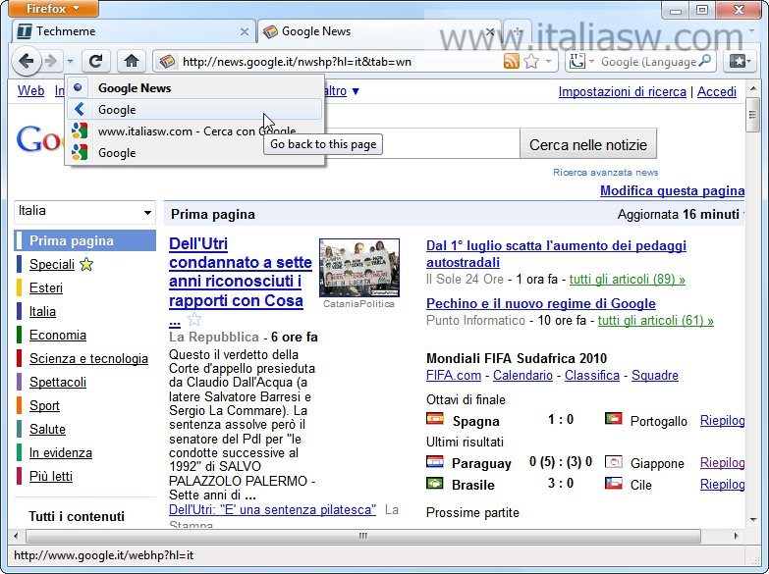This screenshot has width=769, height=574.
Task: Click the search magnifier icon
Action: point(705,61)
